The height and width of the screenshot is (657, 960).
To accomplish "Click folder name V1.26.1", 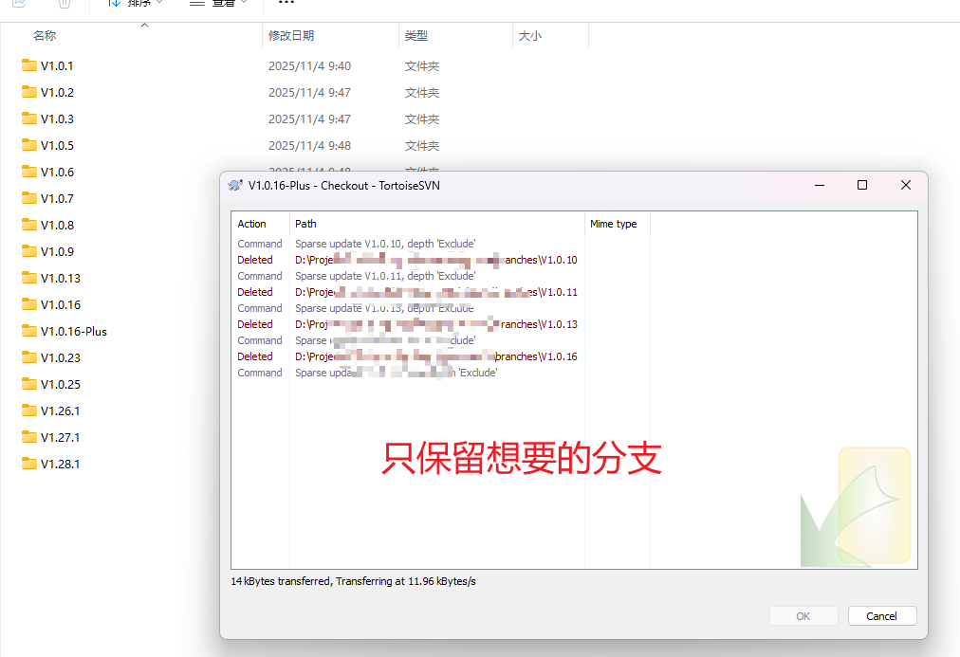I will pos(60,411).
